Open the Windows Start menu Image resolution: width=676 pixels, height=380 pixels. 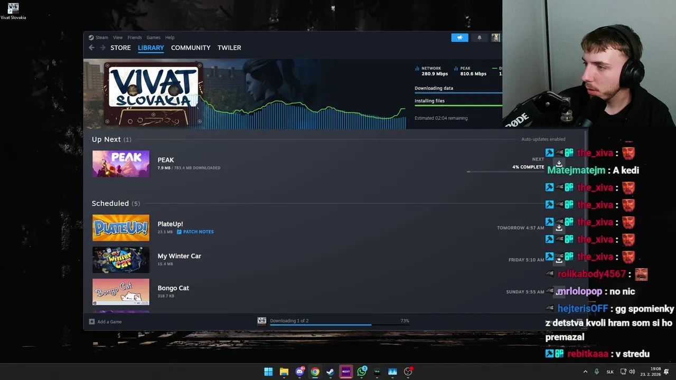tap(268, 372)
